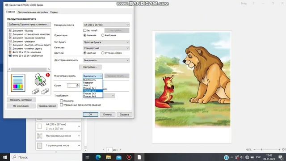Open Mail app from taskbar
286x161 pixels.
pos(119,157)
